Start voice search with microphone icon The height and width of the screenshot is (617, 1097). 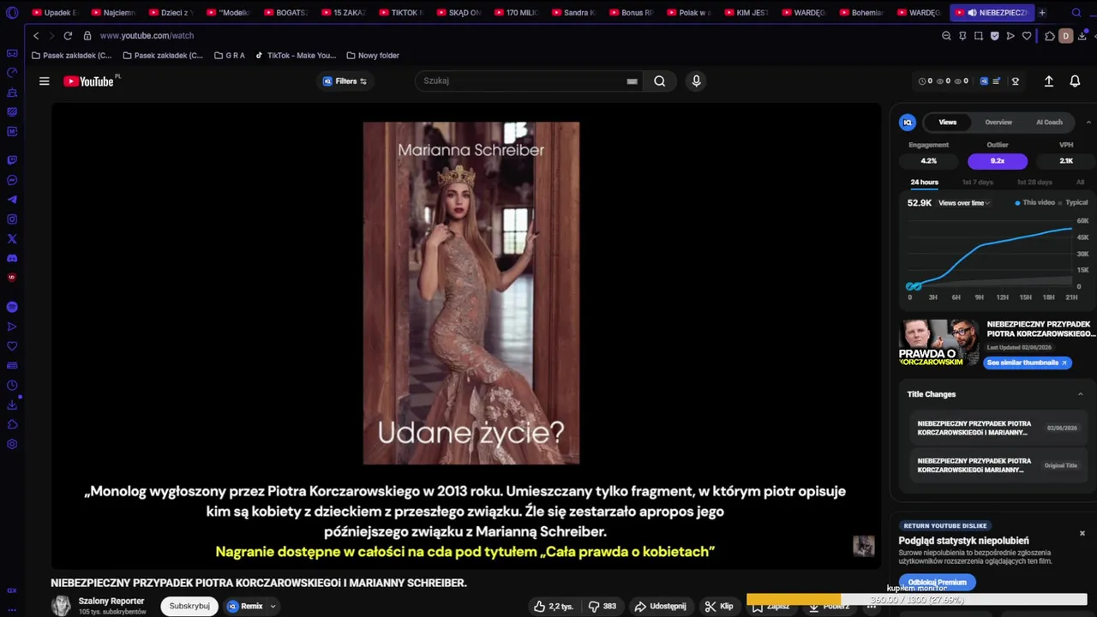click(x=696, y=81)
